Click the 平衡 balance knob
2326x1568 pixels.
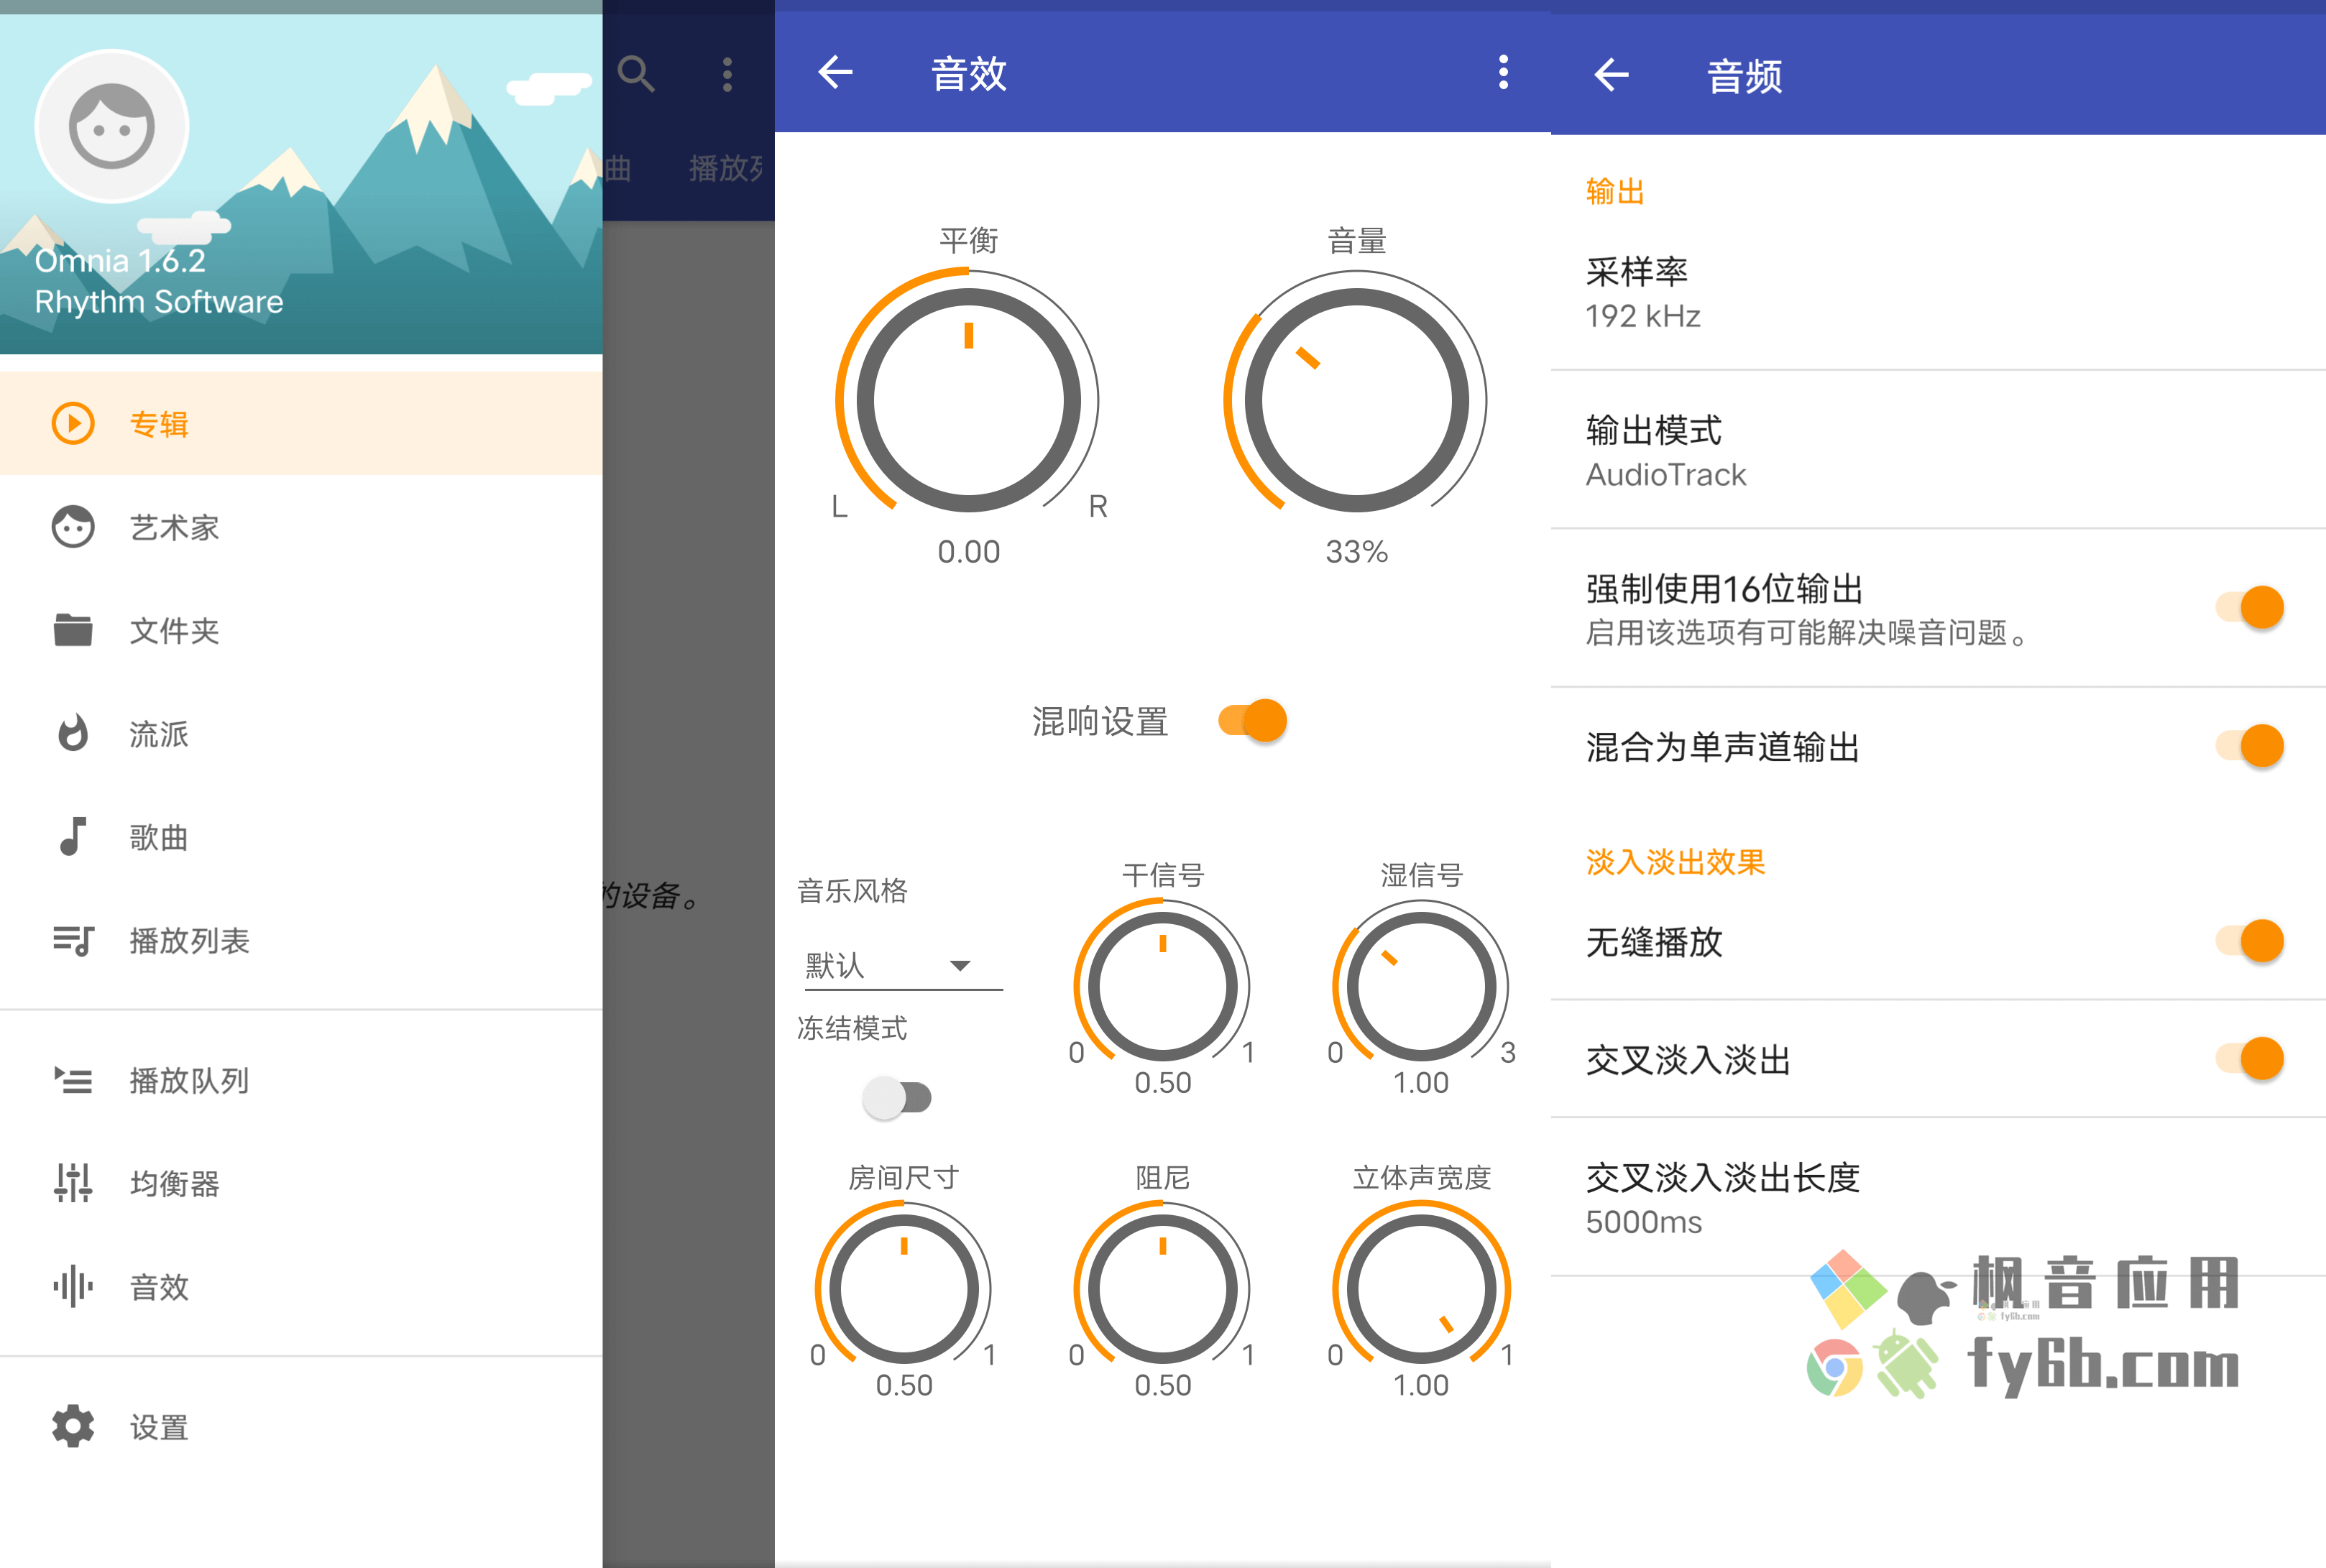[x=968, y=400]
